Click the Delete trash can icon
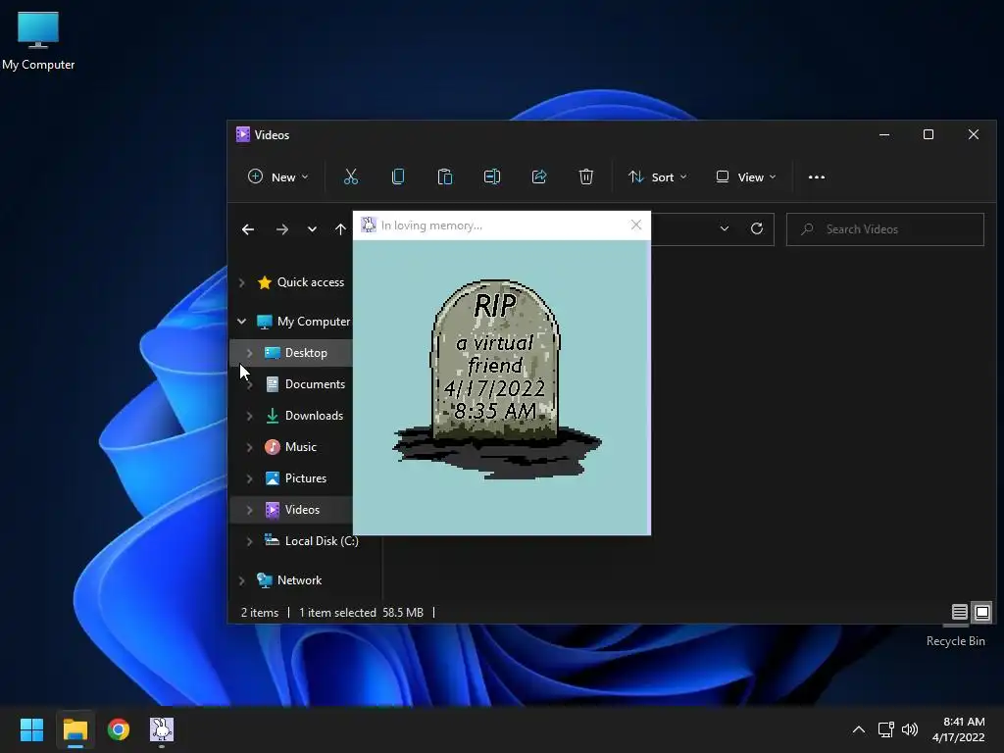This screenshot has width=1004, height=753. point(586,176)
